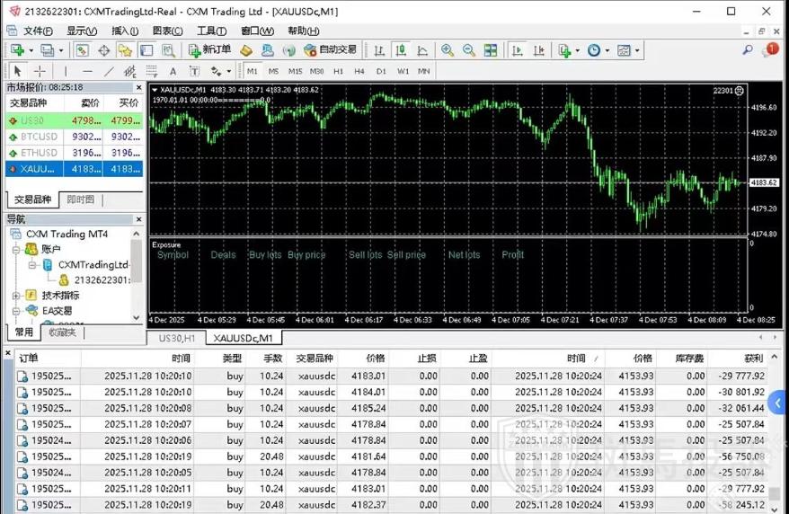Select the trendline drawing tool
Screen dimensions: 789x514
[x=109, y=71]
